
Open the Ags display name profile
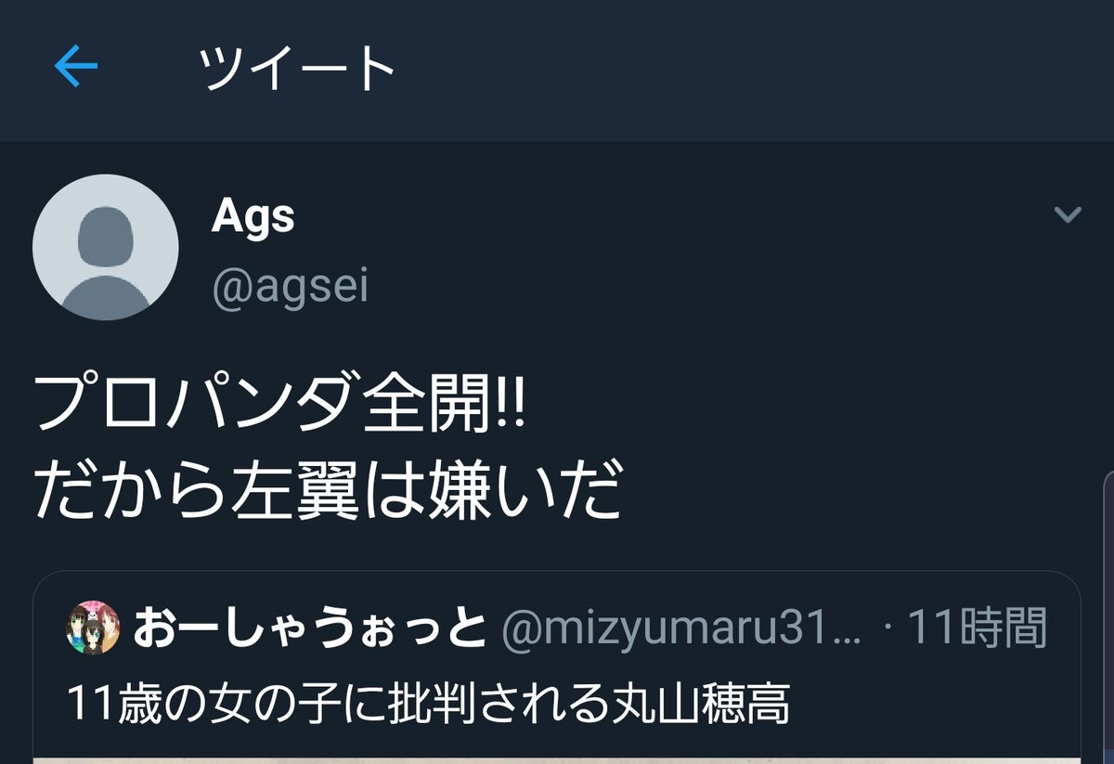(253, 216)
